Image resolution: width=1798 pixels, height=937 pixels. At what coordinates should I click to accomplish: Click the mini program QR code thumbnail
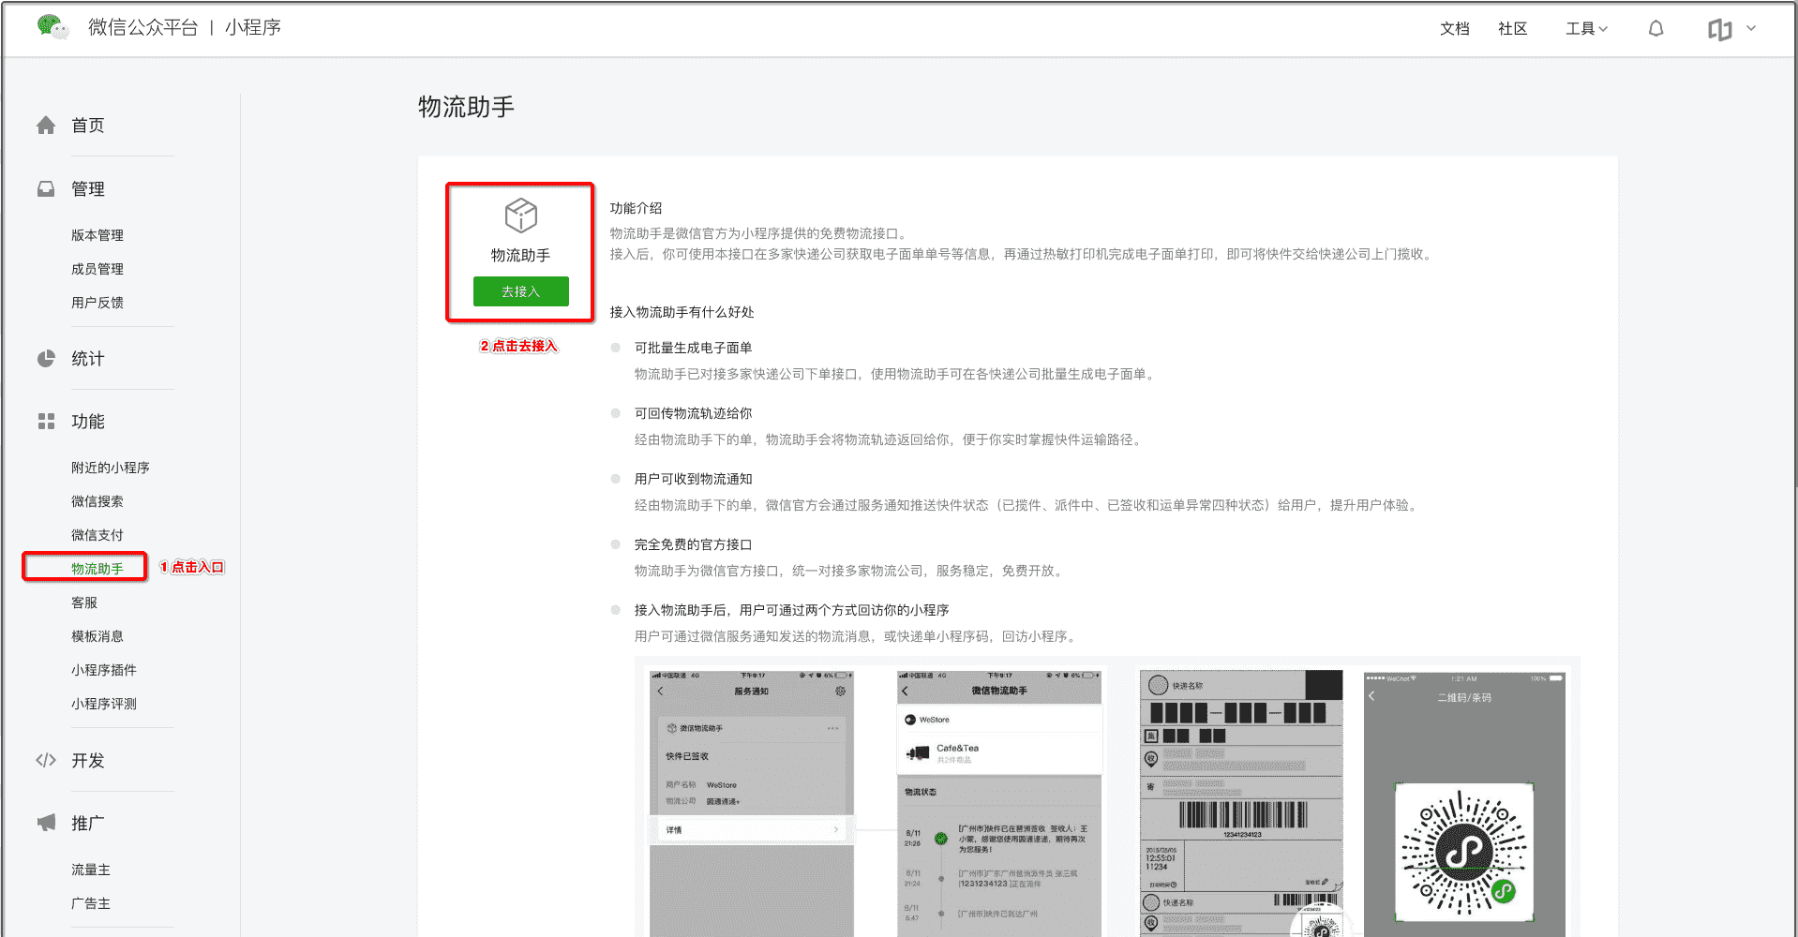[x=1464, y=802]
